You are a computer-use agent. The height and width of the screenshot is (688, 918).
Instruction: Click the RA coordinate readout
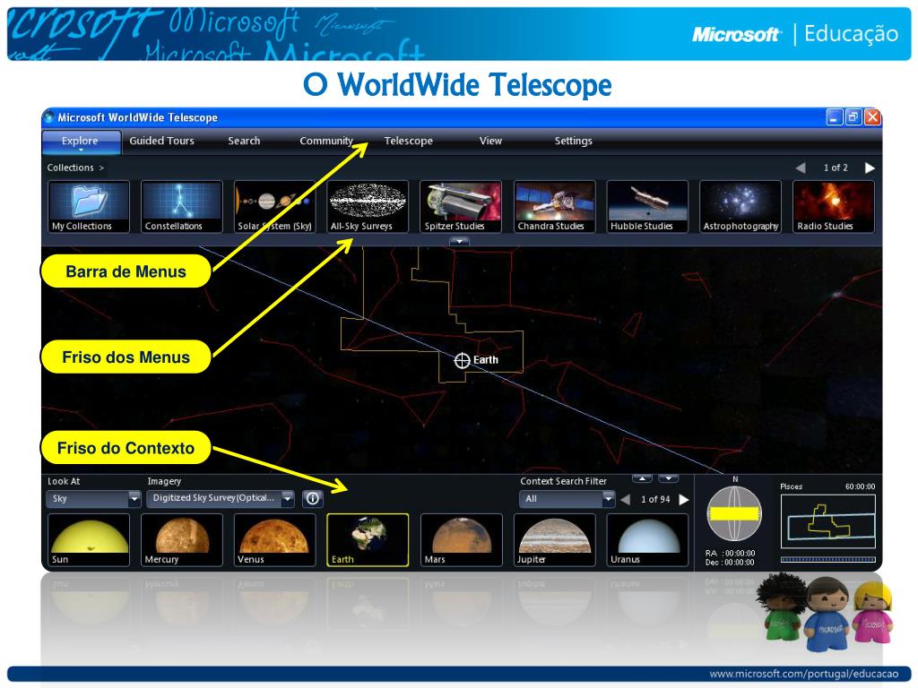point(730,553)
